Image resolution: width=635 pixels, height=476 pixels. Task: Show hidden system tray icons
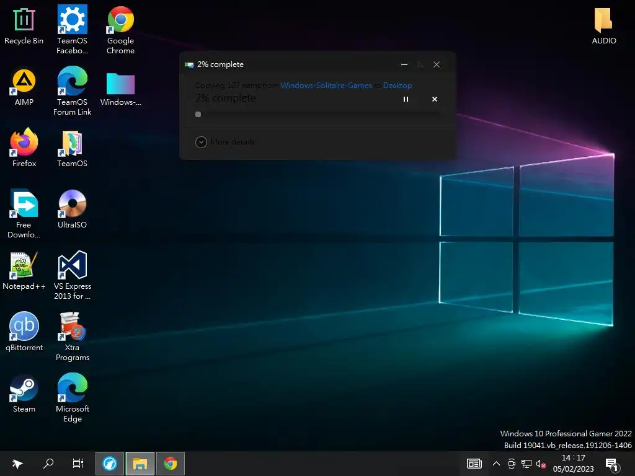click(x=496, y=464)
